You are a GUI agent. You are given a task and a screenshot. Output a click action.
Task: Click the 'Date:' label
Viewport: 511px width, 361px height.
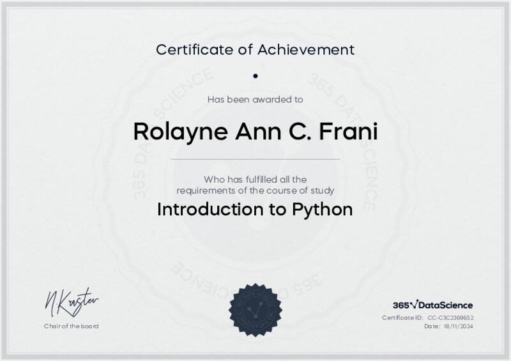pyautogui.click(x=432, y=326)
